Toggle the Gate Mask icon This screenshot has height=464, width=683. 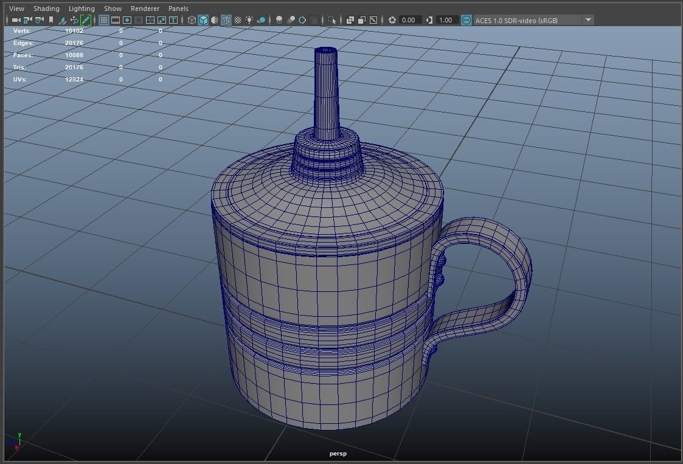coord(139,20)
